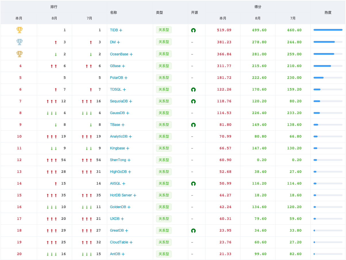Click the open-source icon in TBase row

(193, 125)
